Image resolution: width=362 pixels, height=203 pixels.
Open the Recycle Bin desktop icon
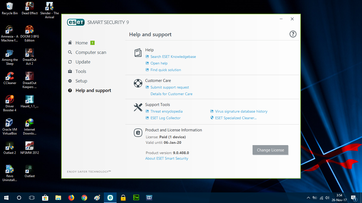10,8
